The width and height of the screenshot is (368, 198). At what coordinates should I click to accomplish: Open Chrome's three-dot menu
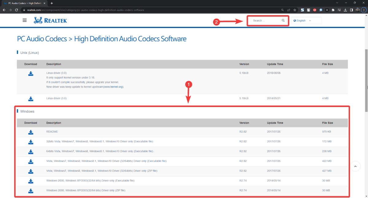[x=363, y=10]
